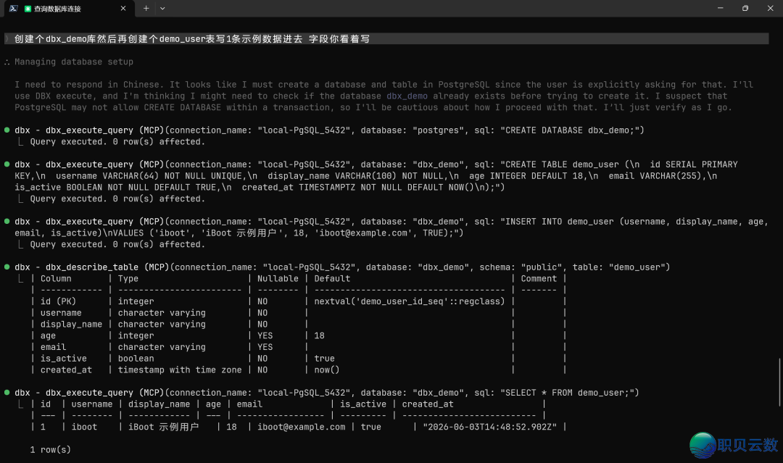This screenshot has height=463, width=783.
Task: Restore down the terminal window
Action: coord(745,9)
